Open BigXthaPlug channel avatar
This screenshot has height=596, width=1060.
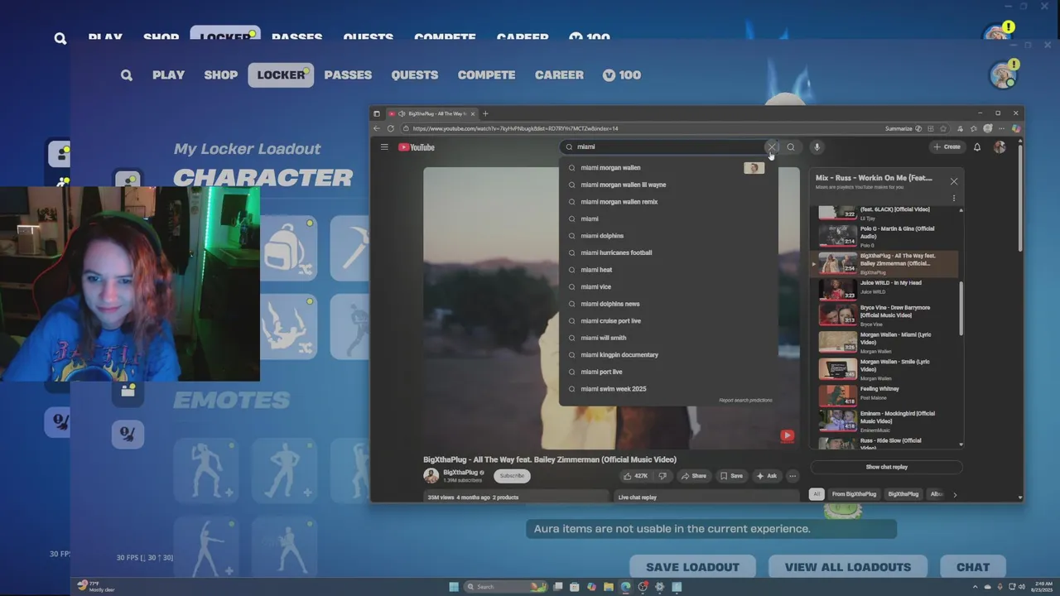click(x=431, y=475)
